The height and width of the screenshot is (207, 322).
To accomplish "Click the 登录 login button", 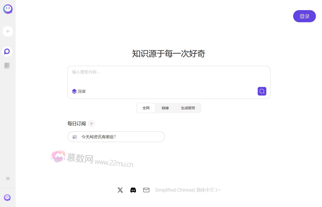I will pyautogui.click(x=304, y=16).
